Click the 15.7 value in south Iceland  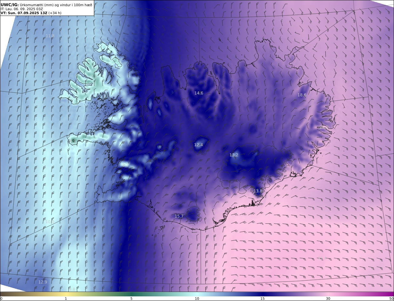click(179, 216)
